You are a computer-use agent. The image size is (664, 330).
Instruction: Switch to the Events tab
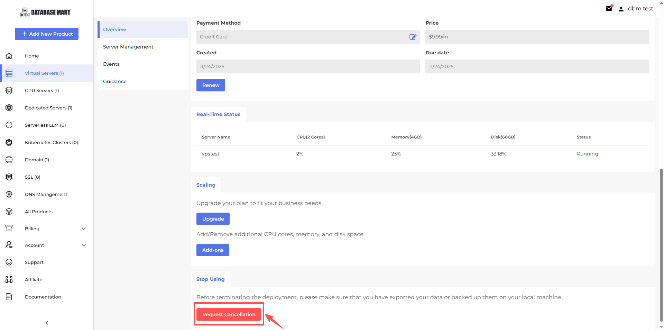point(143,64)
